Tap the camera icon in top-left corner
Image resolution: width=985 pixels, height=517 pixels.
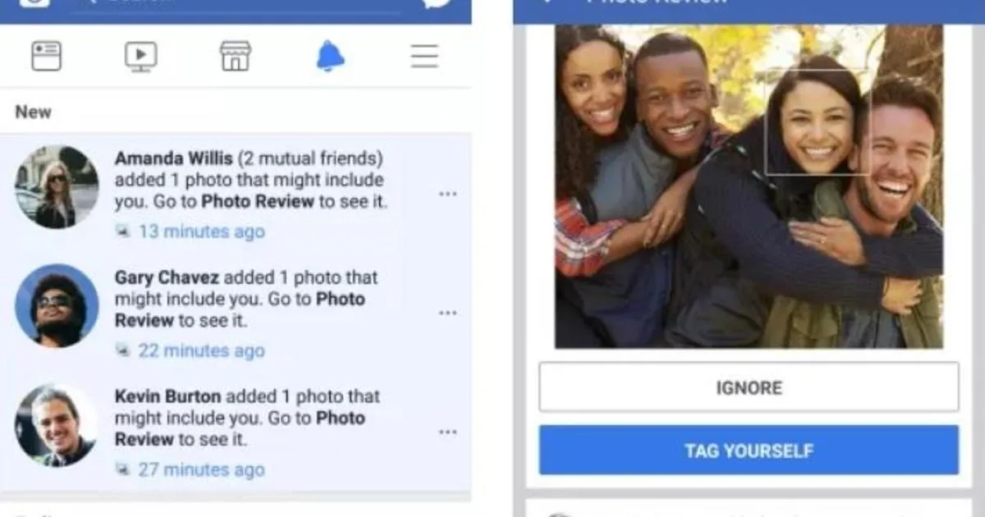[x=34, y=2]
